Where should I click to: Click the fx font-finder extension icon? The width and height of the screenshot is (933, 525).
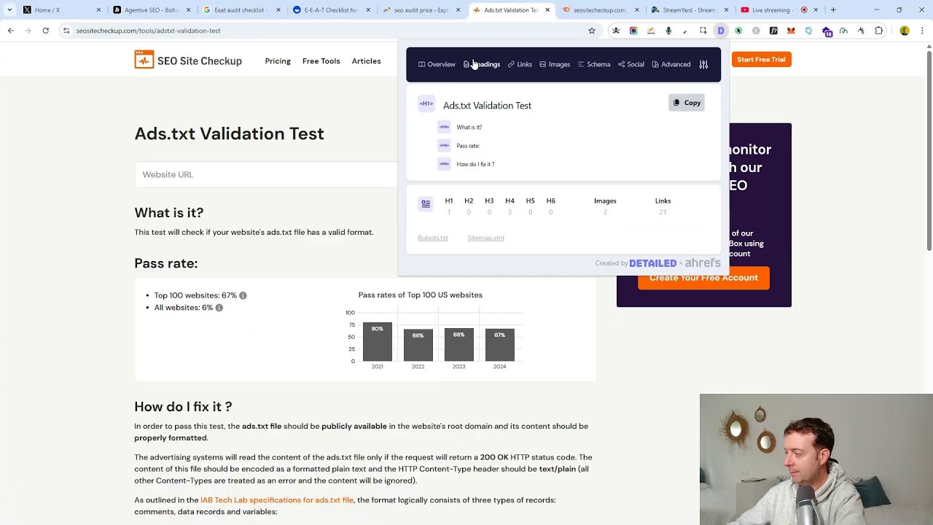click(x=773, y=31)
